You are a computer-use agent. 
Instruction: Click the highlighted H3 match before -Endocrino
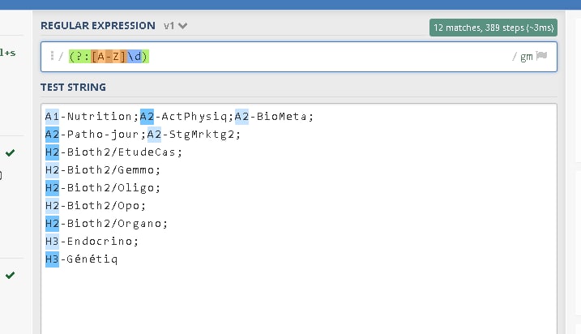click(x=52, y=242)
